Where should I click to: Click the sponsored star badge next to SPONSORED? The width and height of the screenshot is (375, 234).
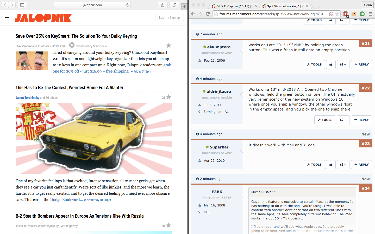point(72,45)
